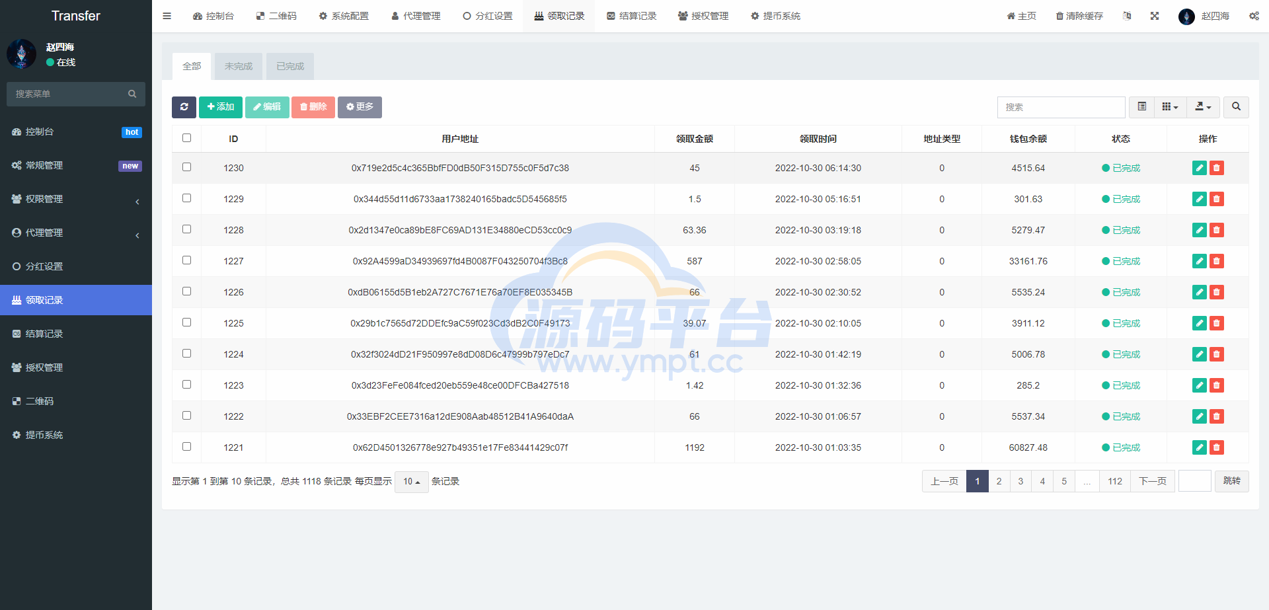Delete record 1221 with red trash icon
This screenshot has width=1269, height=610.
coord(1217,447)
